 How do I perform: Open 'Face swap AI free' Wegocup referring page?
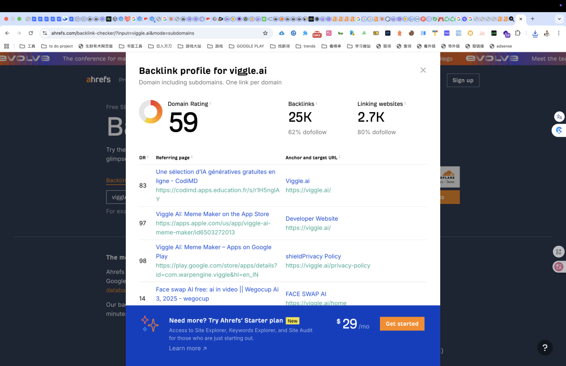pos(217,294)
